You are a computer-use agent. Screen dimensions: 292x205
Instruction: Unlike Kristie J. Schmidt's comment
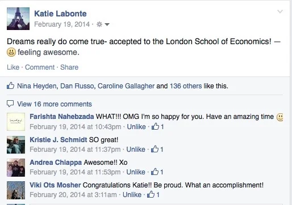(136, 150)
